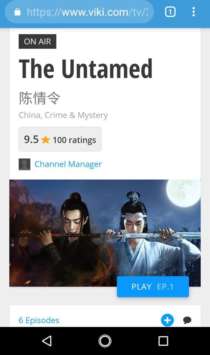Image resolution: width=210 pixels, height=355 pixels.
Task: Tap The Untamed poster image
Action: click(x=105, y=233)
